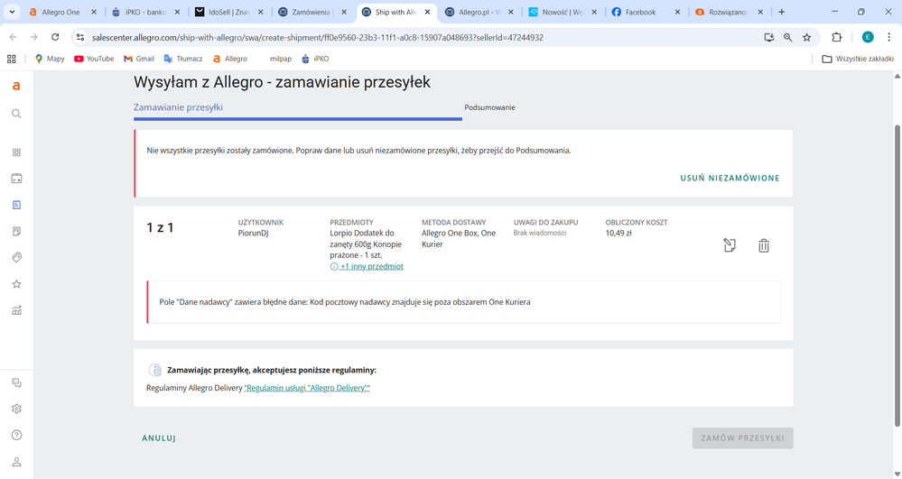Switch to Allegro One tab

click(62, 12)
